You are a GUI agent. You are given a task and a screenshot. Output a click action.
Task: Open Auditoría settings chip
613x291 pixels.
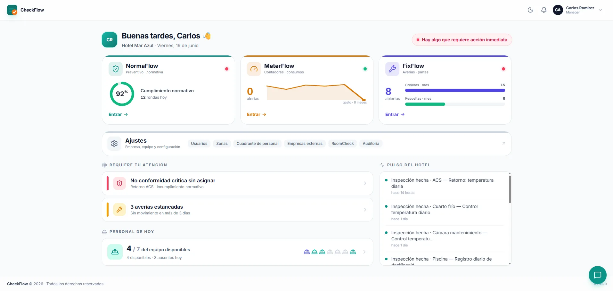371,144
